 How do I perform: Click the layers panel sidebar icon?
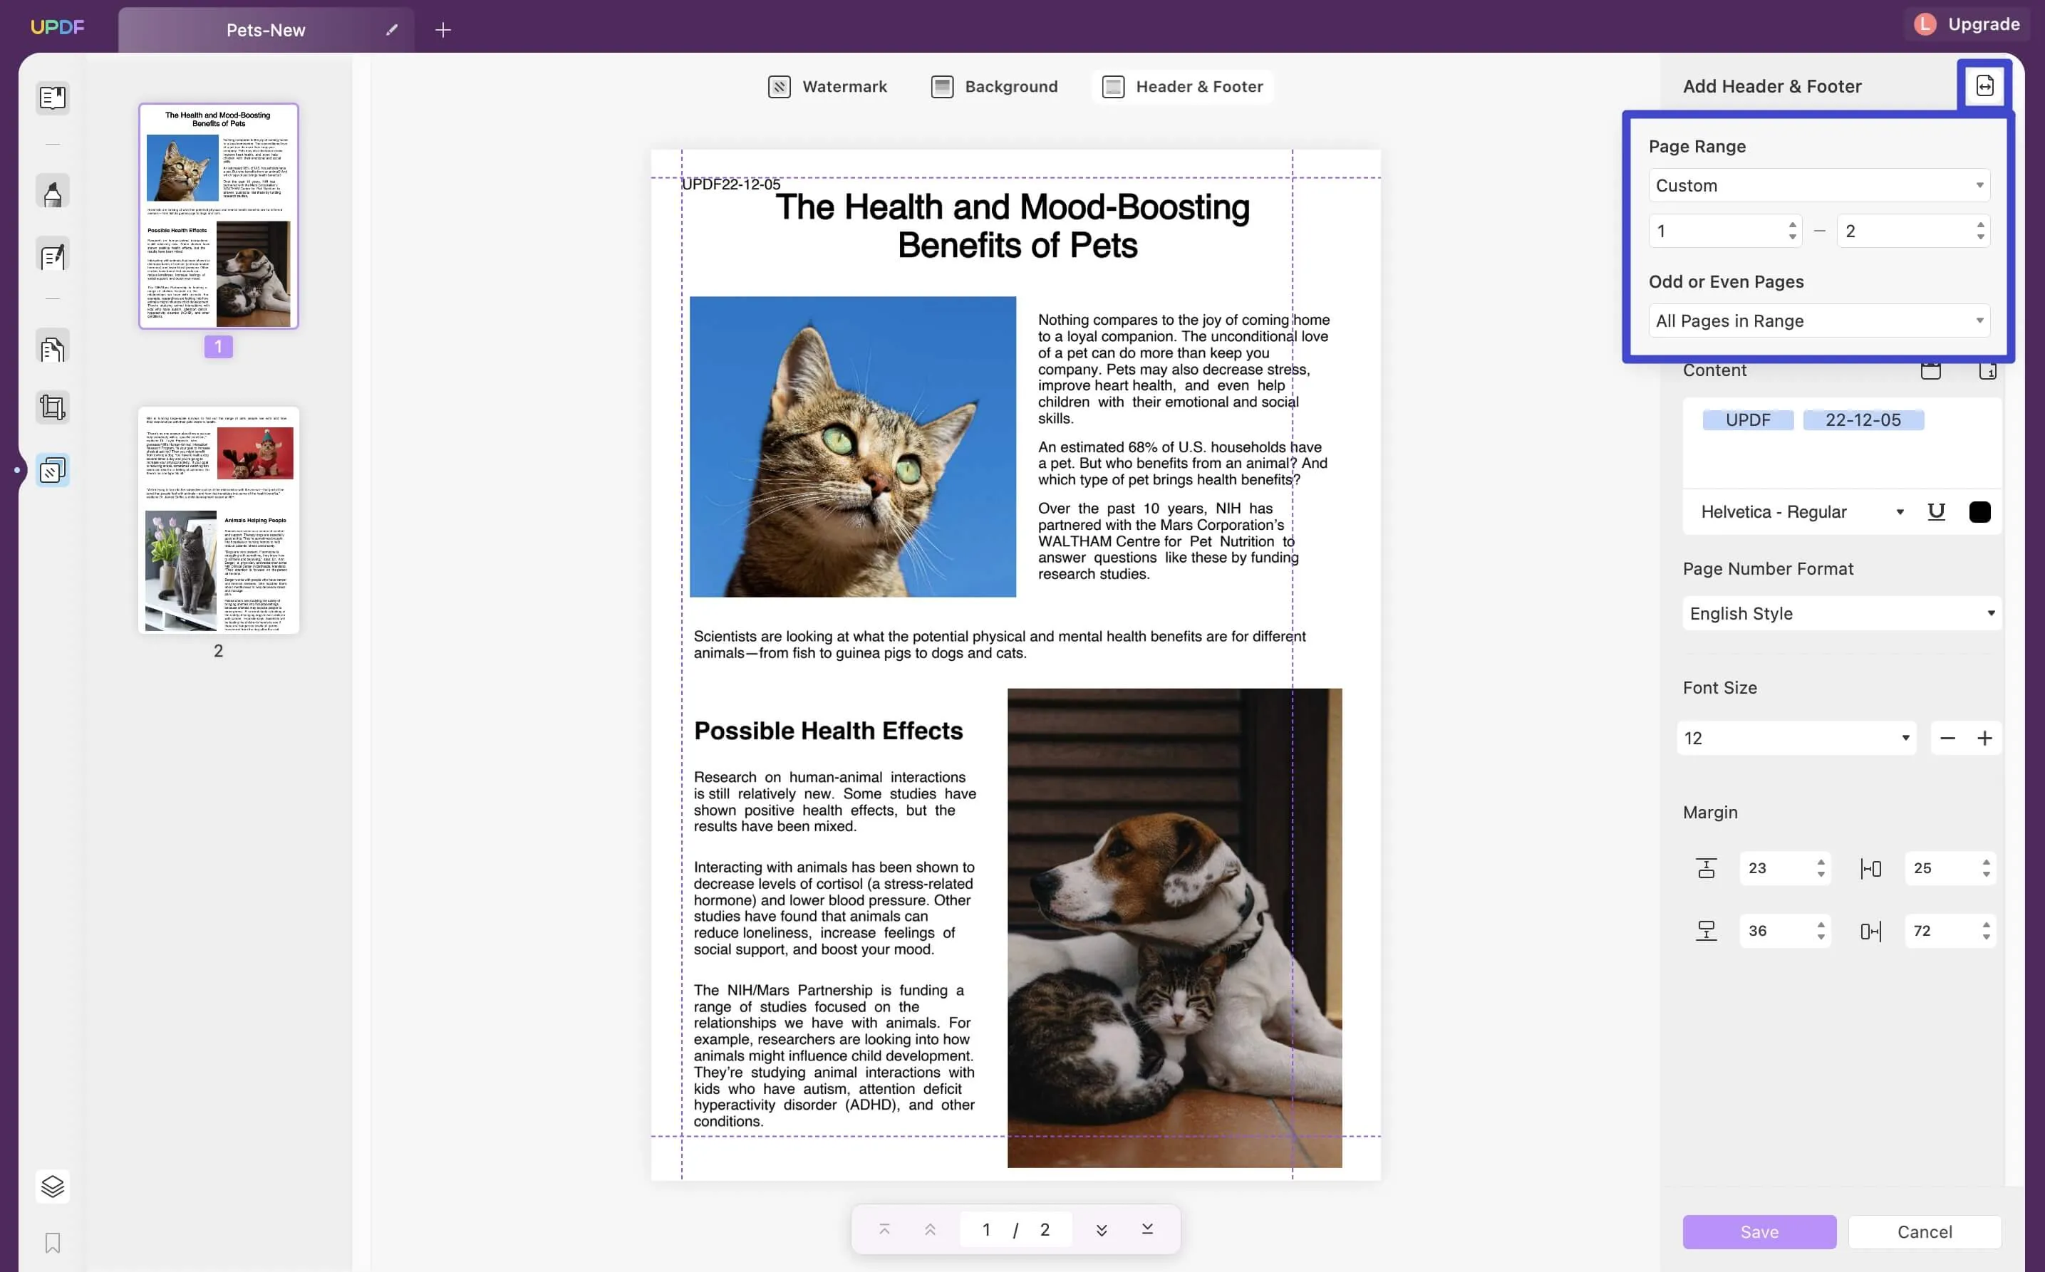point(50,1186)
